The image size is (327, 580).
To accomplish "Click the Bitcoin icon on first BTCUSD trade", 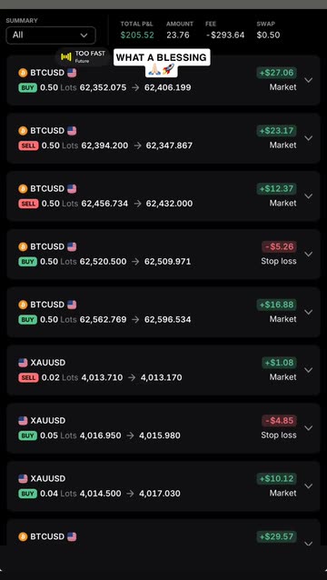I will 23,73.
